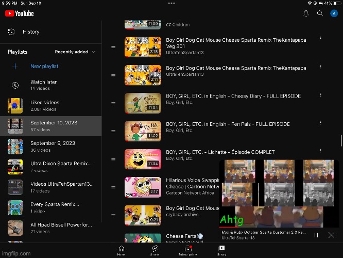This screenshot has width=343, height=258.
Task: Play the Cartoon Network Africa video thumbnail
Action: (x=143, y=187)
